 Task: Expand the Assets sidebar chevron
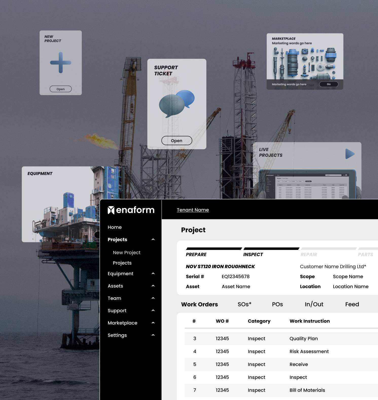click(x=153, y=286)
